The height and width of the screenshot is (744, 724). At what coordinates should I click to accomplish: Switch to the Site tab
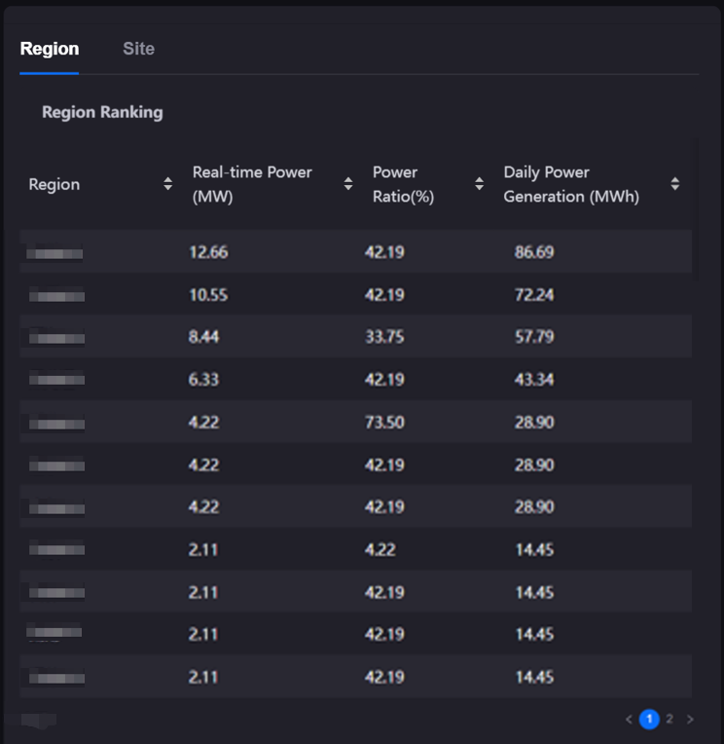click(x=138, y=49)
